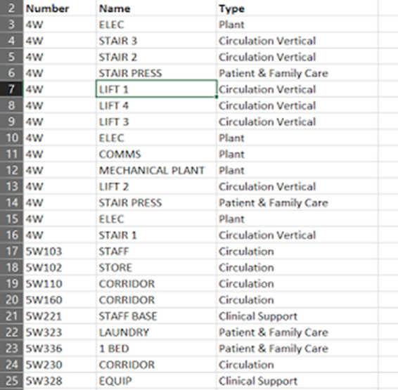Screen dimensions: 398x390
Task: Select the 'STAFF' cell in row 17
Action: coord(156,251)
